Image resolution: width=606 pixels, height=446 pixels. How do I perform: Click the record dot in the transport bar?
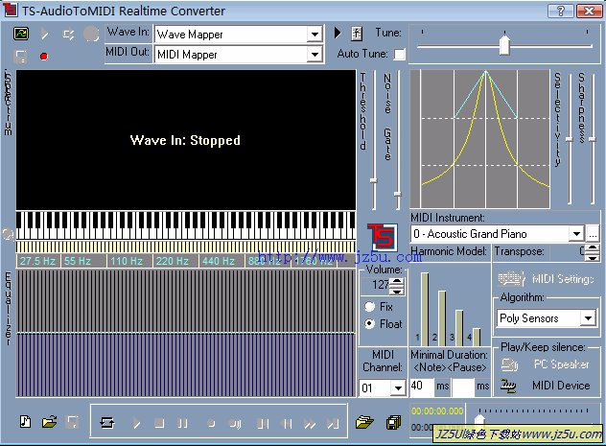click(x=211, y=424)
